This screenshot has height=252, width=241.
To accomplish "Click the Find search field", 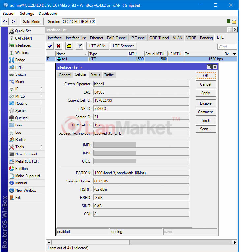I will (x=227, y=47).
